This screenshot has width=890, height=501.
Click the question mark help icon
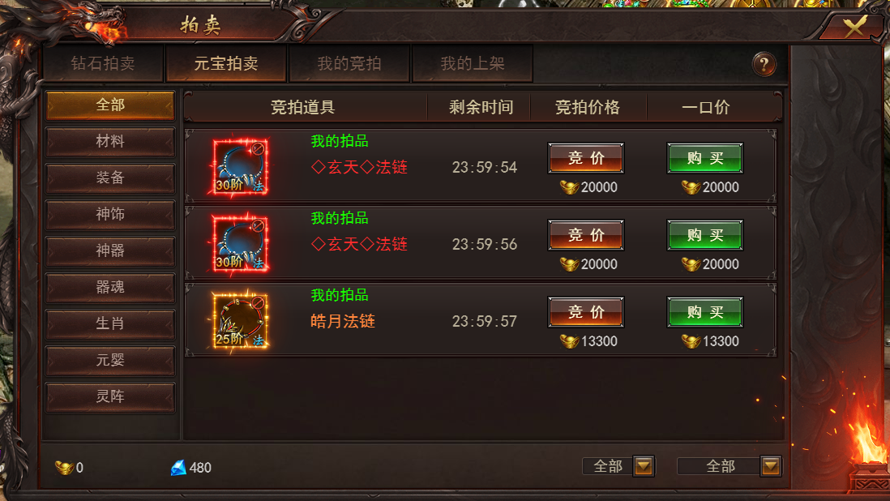764,65
